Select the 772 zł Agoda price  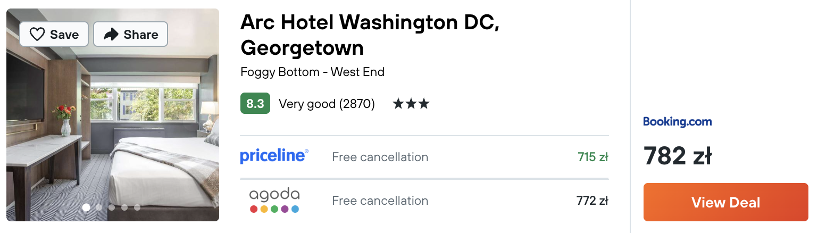pos(592,201)
